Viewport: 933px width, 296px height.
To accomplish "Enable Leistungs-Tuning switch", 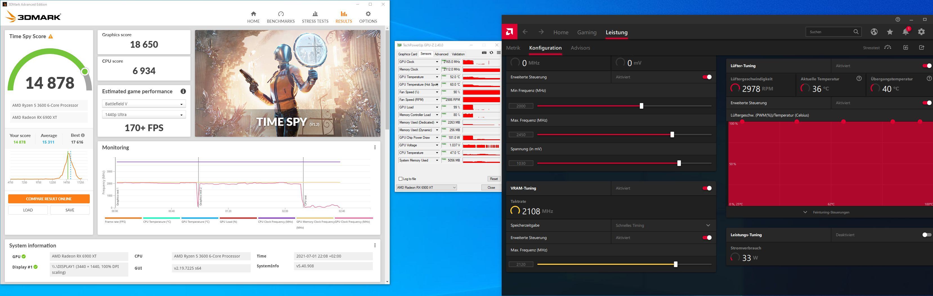I will pyautogui.click(x=927, y=235).
